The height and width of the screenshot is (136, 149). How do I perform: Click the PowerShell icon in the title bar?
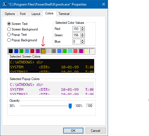click(4, 4)
